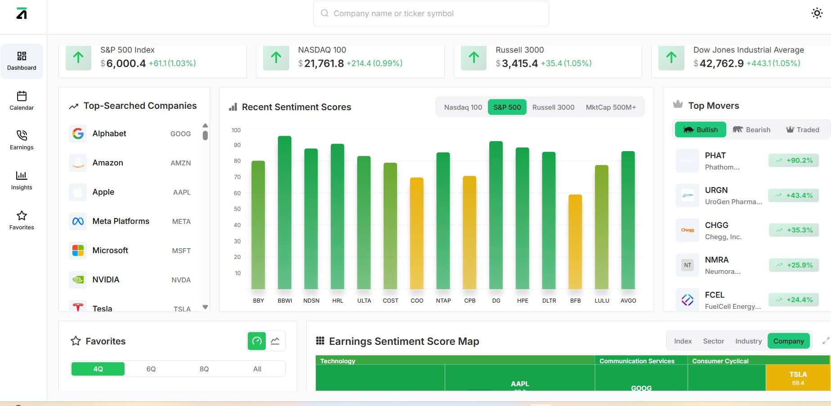Click the AVGO sentiment bar
Viewport: 831px width, 406px height.
628,220
